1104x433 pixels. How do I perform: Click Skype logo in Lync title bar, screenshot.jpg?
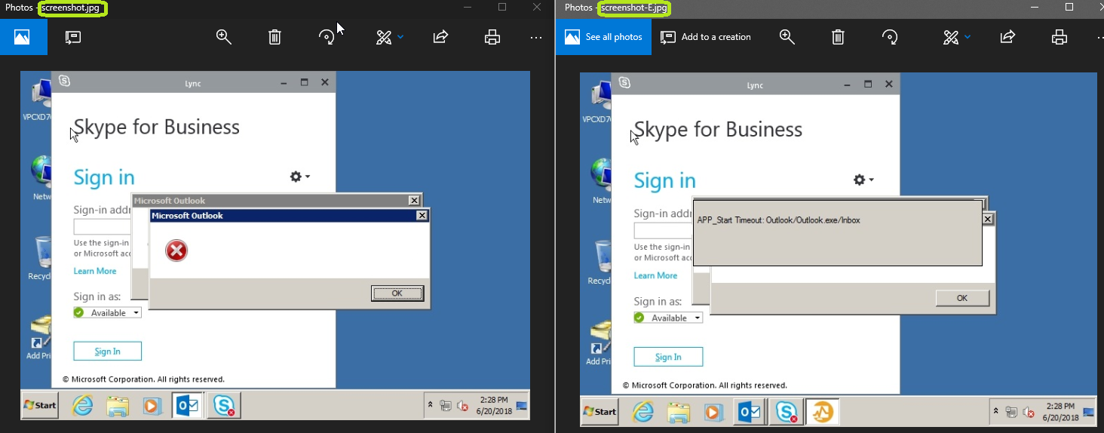coord(64,81)
